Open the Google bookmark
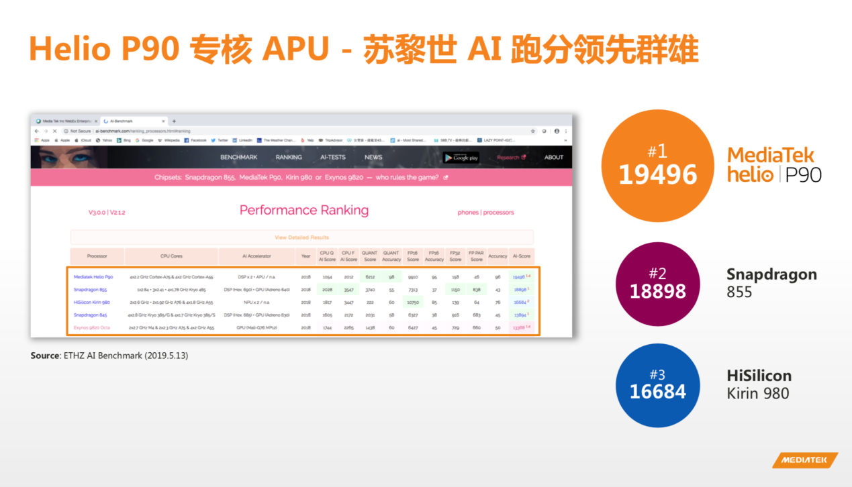This screenshot has height=487, width=852. 144,140
